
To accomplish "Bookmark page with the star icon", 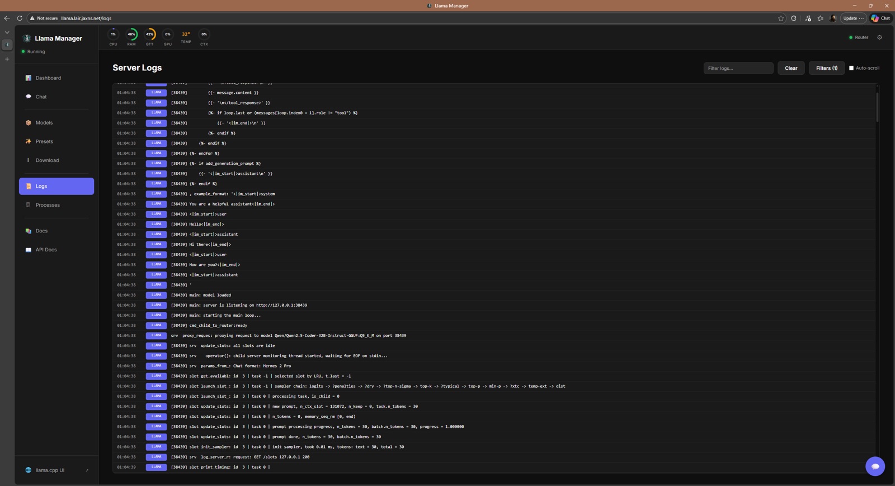I will tap(781, 18).
